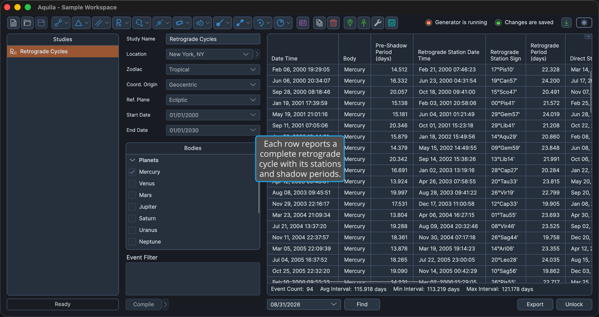Image resolution: width=599 pixels, height=317 pixels.
Task: Open settings with the wrench icon
Action: click(378, 23)
